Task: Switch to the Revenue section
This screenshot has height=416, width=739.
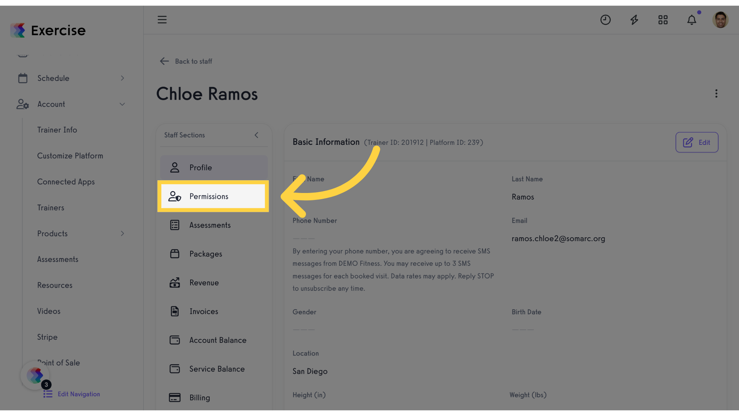Action: click(214, 283)
